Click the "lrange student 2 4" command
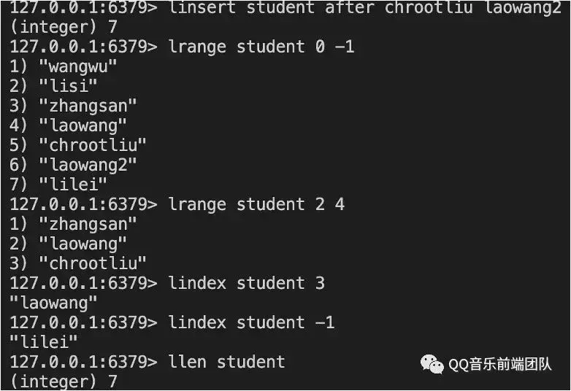 (x=256, y=204)
